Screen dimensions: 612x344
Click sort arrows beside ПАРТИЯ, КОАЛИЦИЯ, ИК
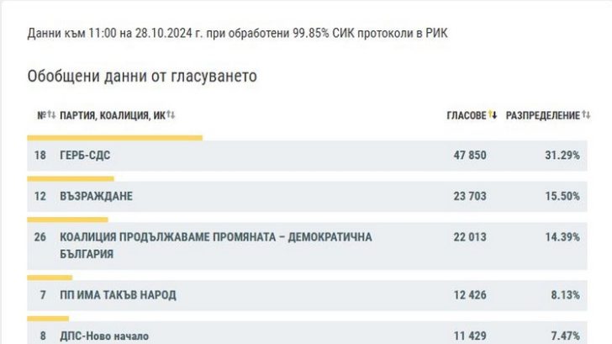coord(171,116)
